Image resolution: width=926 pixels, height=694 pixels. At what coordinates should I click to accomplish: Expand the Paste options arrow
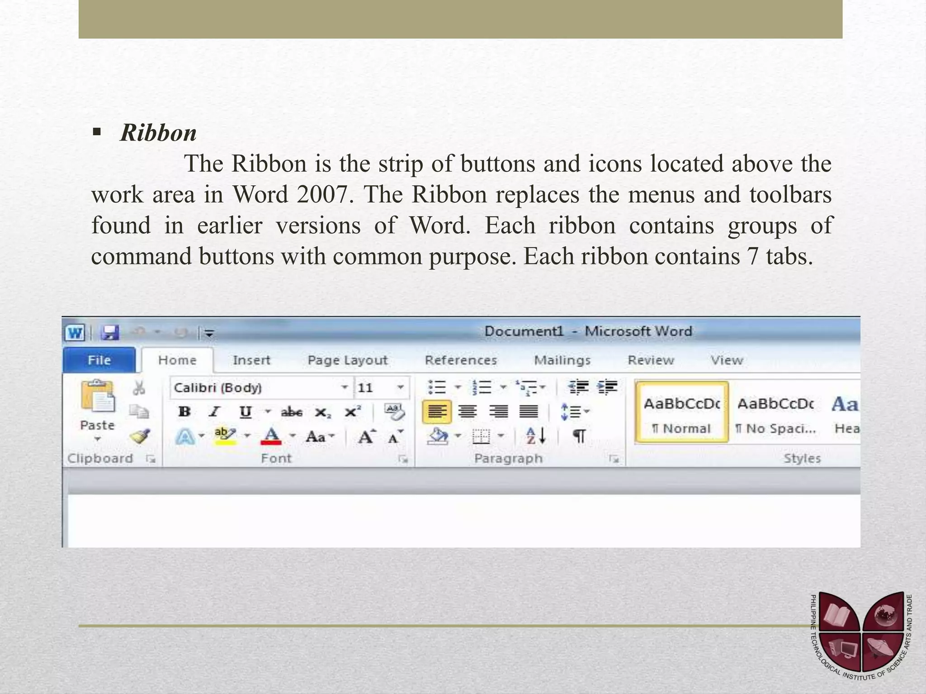click(x=97, y=439)
